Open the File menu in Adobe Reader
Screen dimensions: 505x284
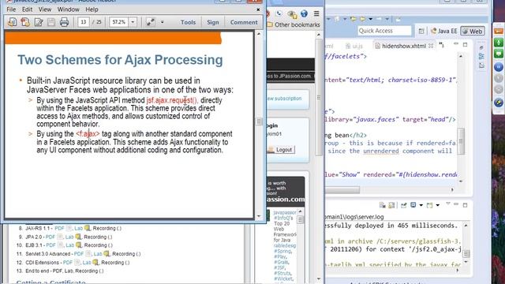(x=11, y=9)
